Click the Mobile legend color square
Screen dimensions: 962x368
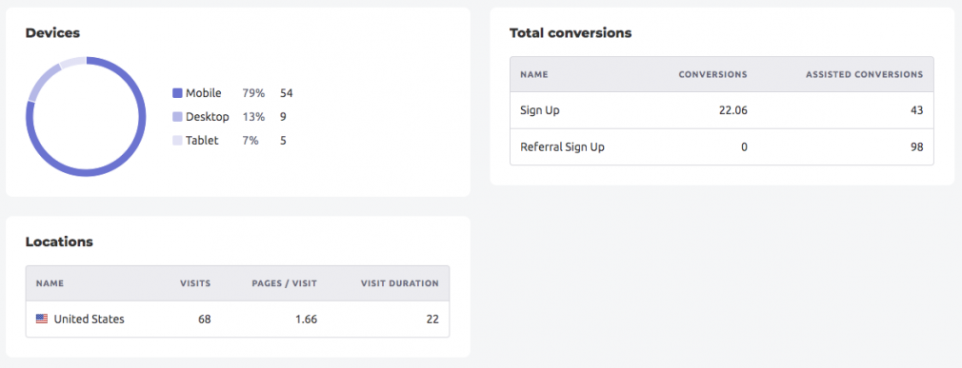coord(177,93)
